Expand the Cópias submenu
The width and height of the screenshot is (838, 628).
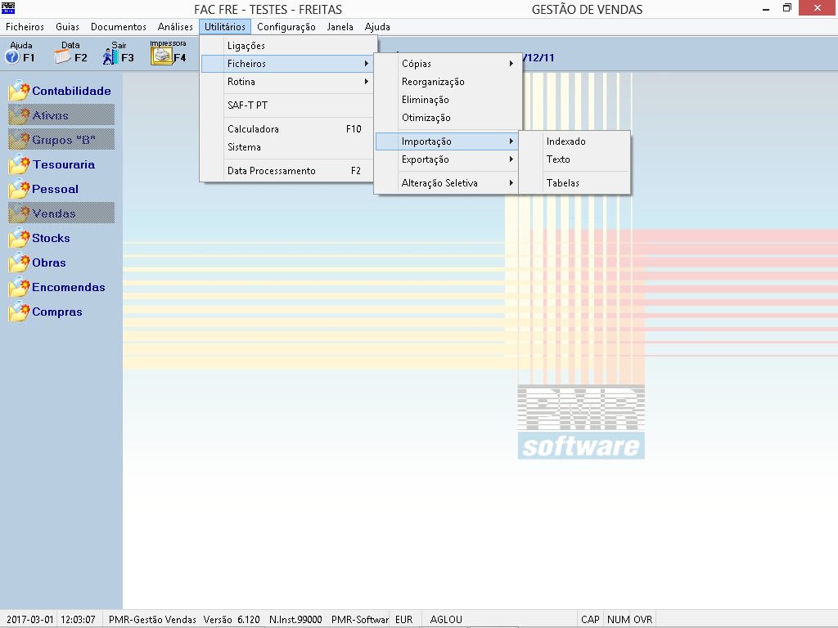click(x=448, y=64)
